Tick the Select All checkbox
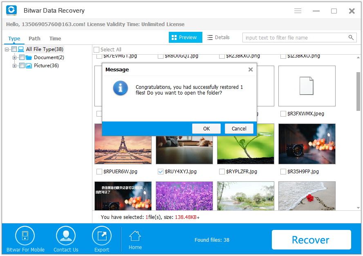The image size is (363, 256). (x=96, y=50)
